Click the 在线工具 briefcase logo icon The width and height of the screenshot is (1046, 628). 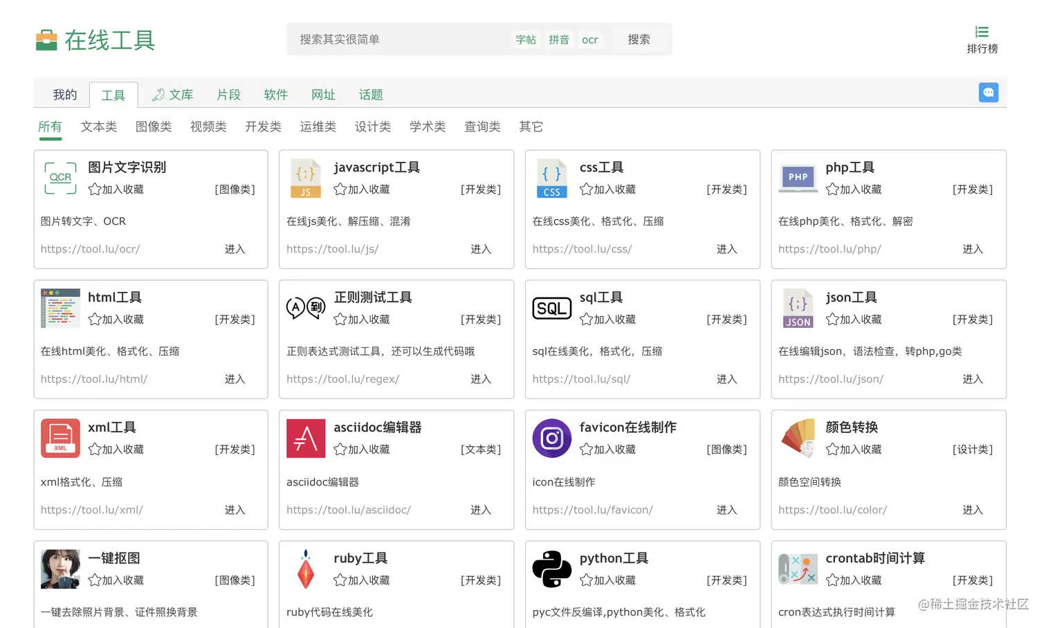tap(46, 40)
